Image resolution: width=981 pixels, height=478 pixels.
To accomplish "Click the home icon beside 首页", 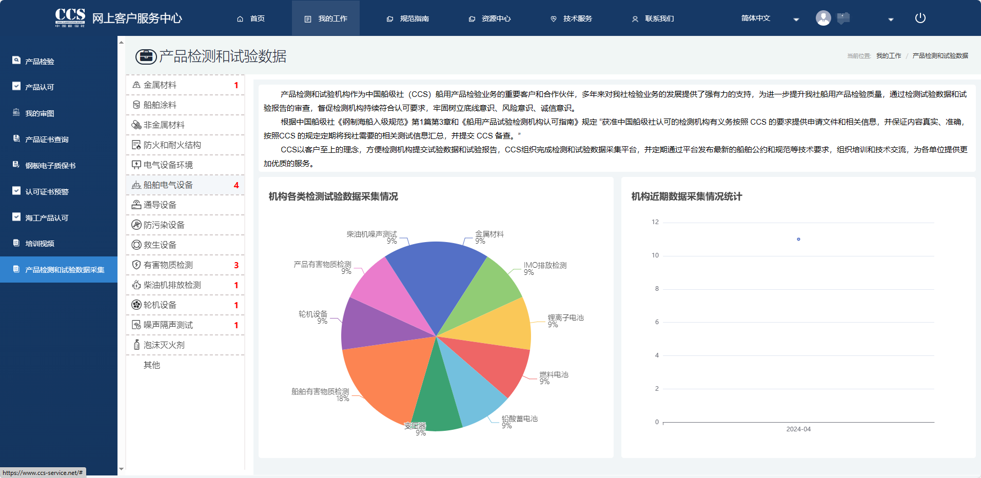I will 240,19.
